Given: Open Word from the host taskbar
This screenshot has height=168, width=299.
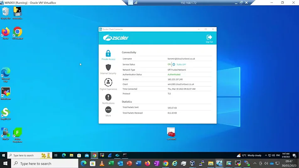Looking at the screenshot, I should (x=138, y=163).
